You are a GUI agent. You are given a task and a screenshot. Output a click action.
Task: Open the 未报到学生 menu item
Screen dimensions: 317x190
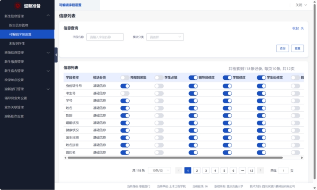[x=17, y=43]
